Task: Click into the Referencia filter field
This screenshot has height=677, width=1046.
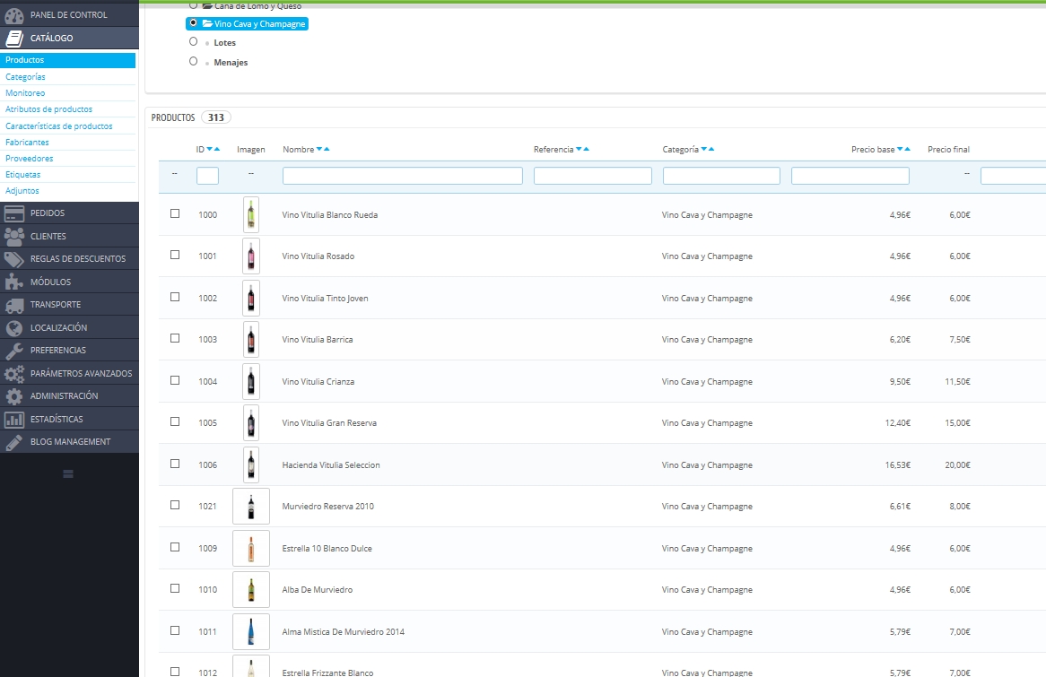Action: click(592, 176)
